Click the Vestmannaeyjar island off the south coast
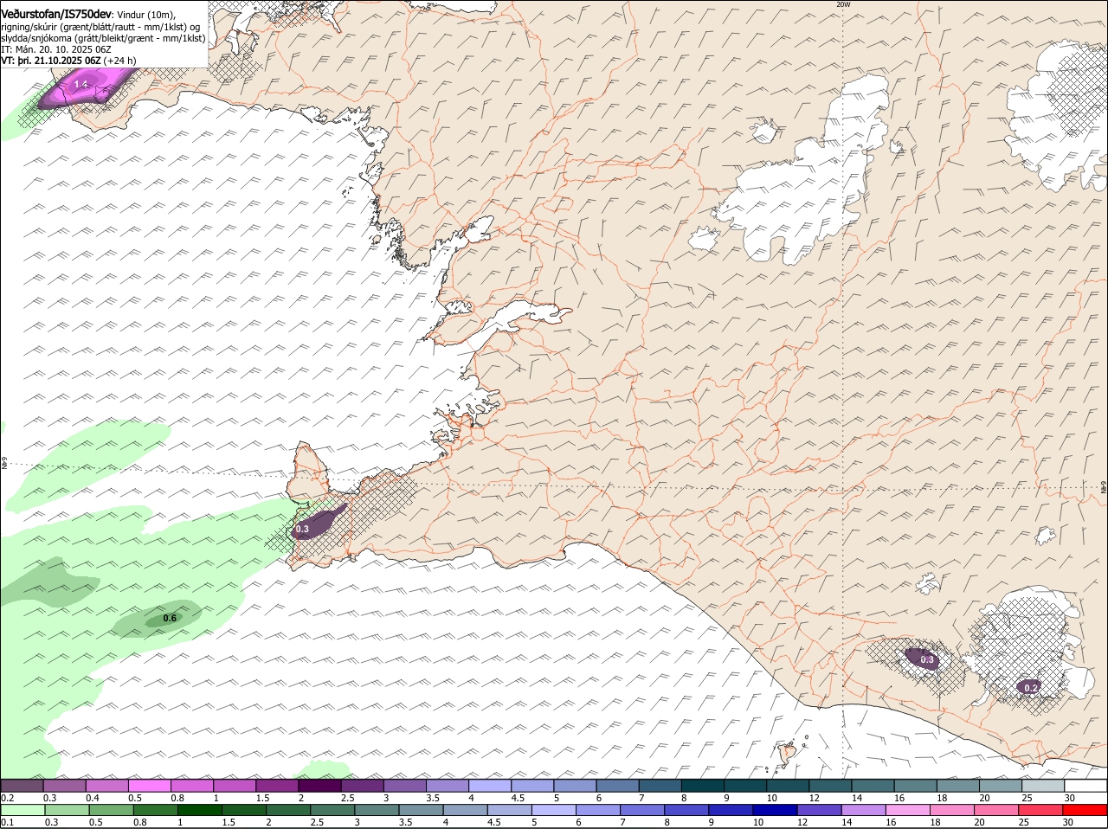The image size is (1108, 829). (x=787, y=753)
